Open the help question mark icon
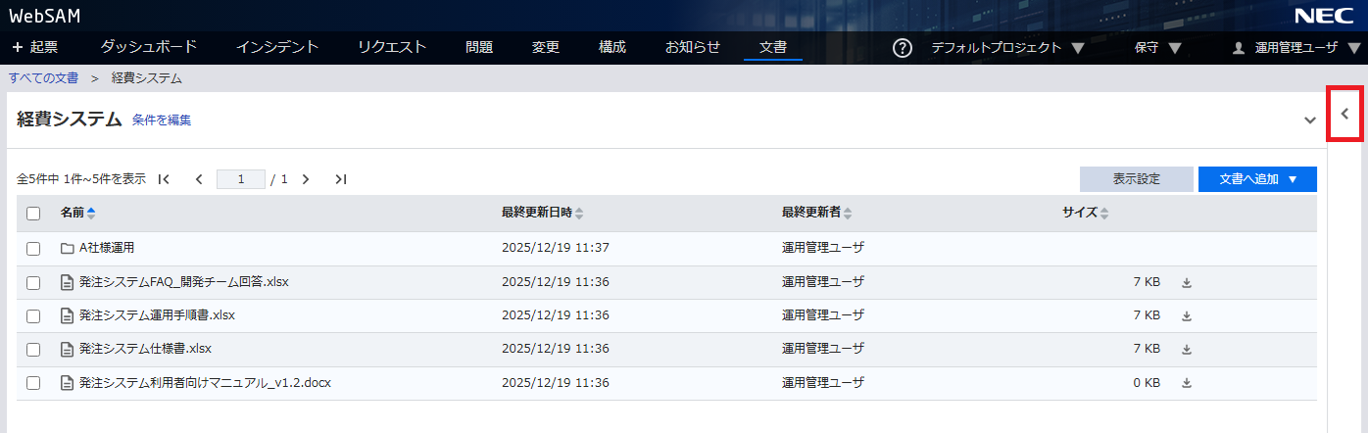Viewport: 1368px width, 433px height. click(903, 48)
